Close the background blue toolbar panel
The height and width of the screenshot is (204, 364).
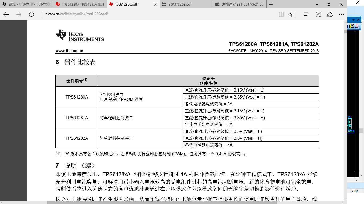coord(358,20)
